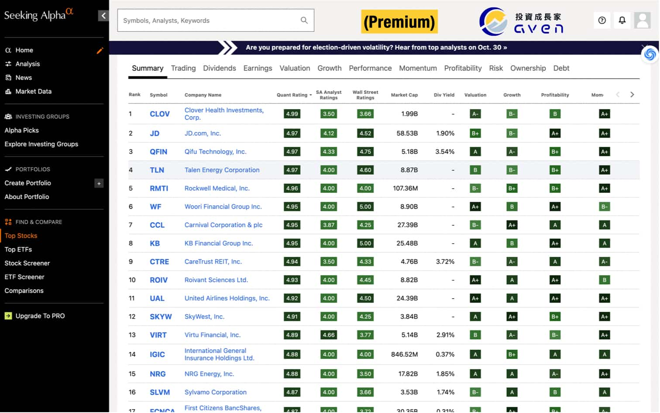The width and height of the screenshot is (660, 413).
Task: Open the Momentum tab
Action: 418,68
